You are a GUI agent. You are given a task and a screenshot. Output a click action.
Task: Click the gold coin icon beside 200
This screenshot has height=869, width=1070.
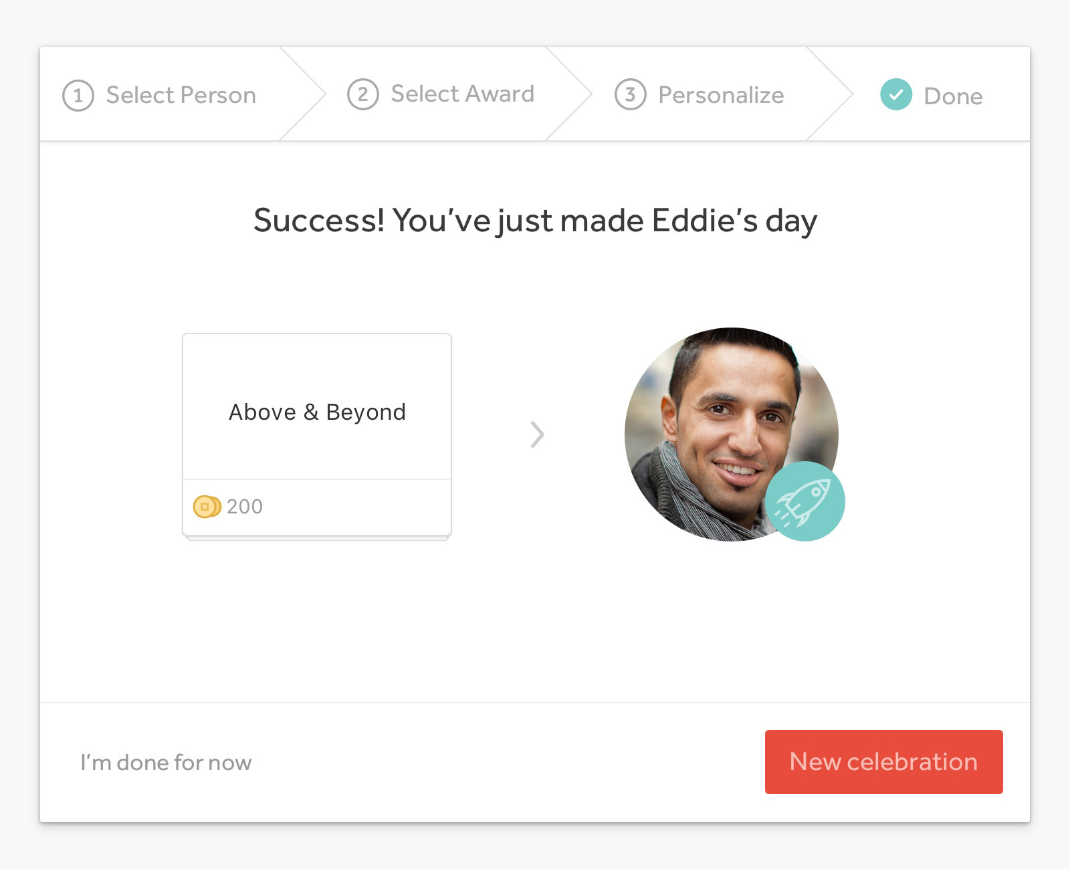(x=207, y=507)
